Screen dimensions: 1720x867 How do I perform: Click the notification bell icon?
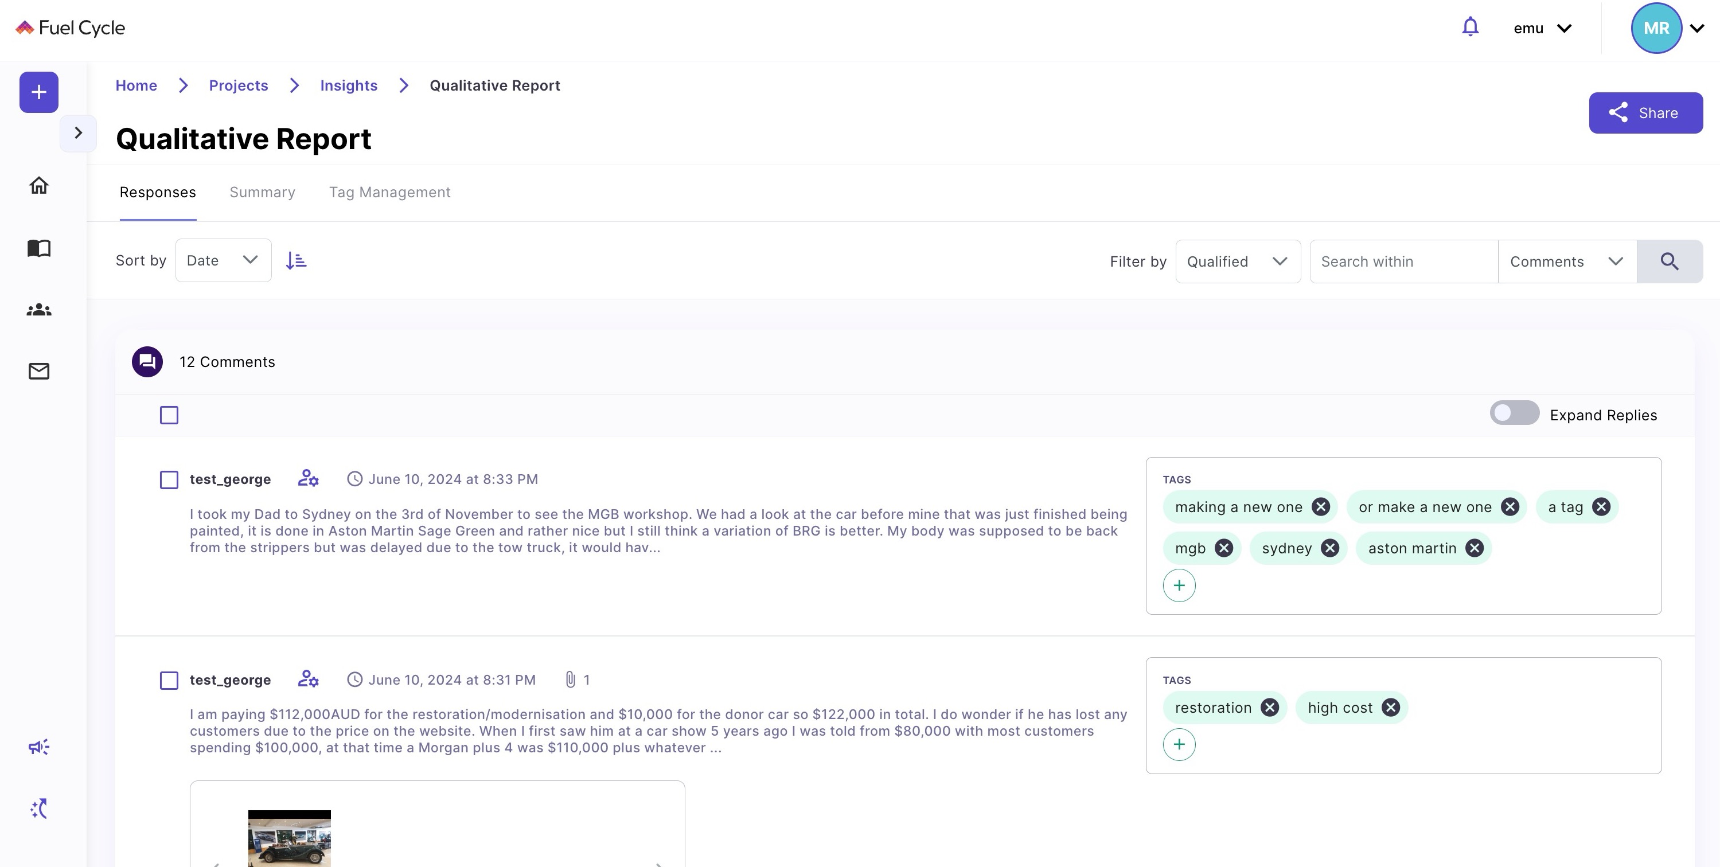(x=1469, y=28)
